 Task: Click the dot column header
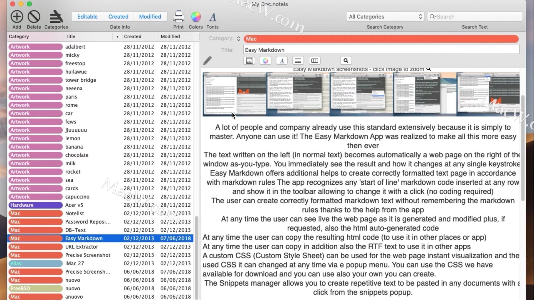(117, 36)
